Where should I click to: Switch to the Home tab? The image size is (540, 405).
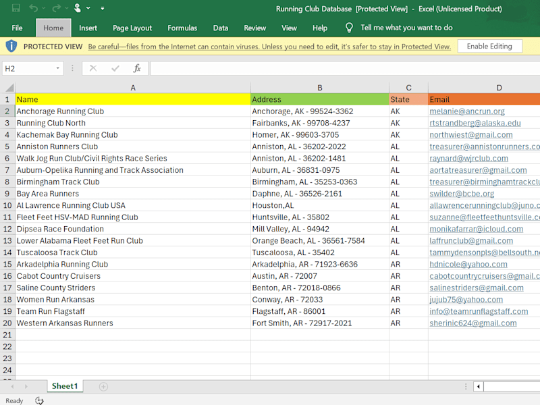pyautogui.click(x=53, y=28)
